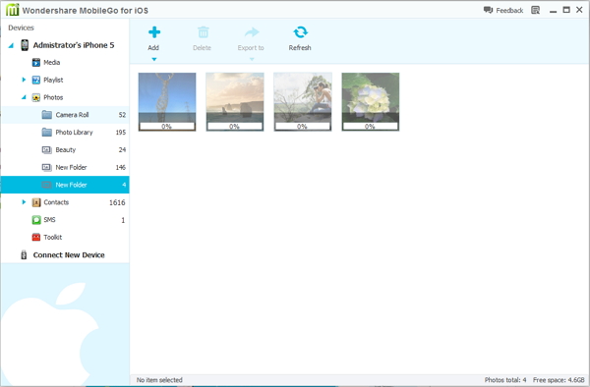Click the Devices header label

click(21, 28)
